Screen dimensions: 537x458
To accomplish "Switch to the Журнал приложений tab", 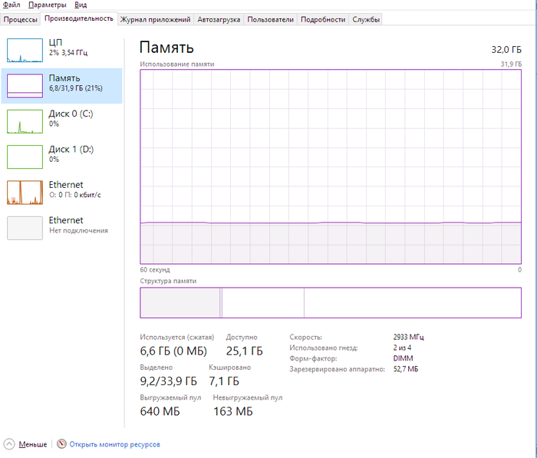I will click(156, 19).
